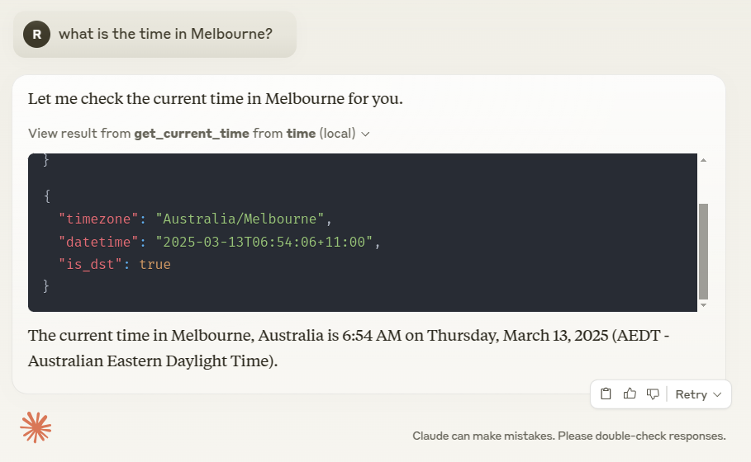The height and width of the screenshot is (462, 751).
Task: Click the sentence Let me check the current time
Action: pos(216,98)
